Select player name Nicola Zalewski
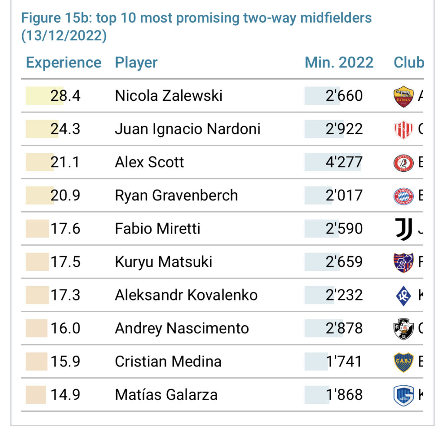Image resolution: width=445 pixels, height=443 pixels. pyautogui.click(x=169, y=96)
